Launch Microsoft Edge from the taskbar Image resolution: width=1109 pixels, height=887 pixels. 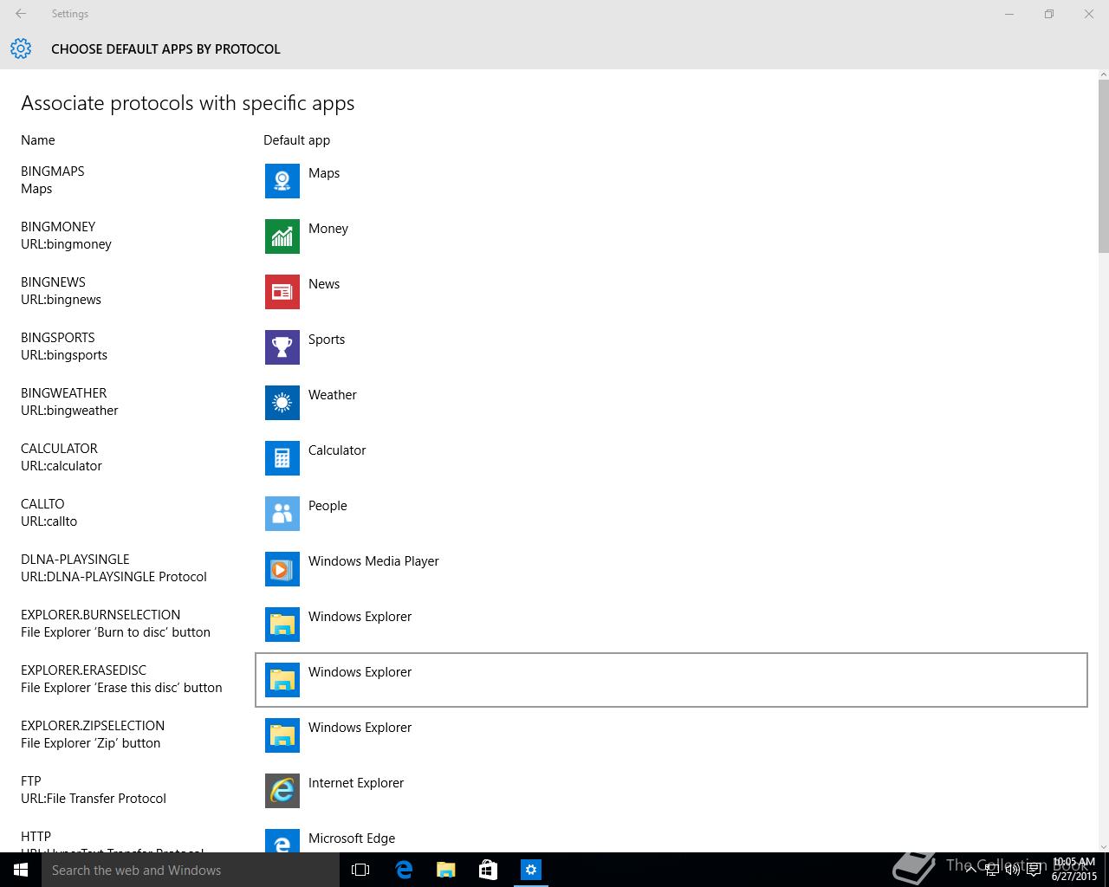(404, 870)
